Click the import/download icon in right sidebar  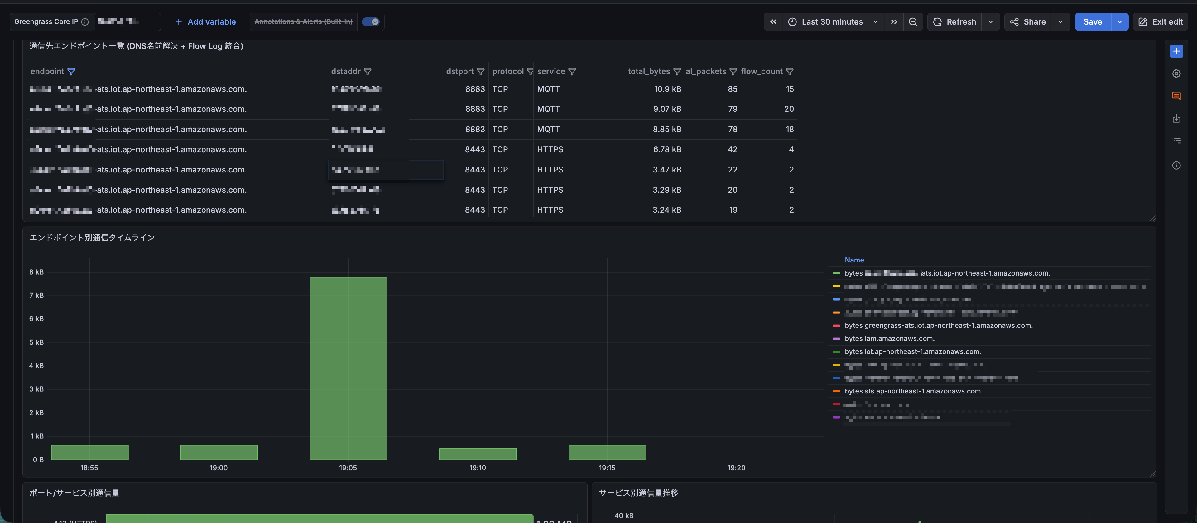pos(1176,119)
